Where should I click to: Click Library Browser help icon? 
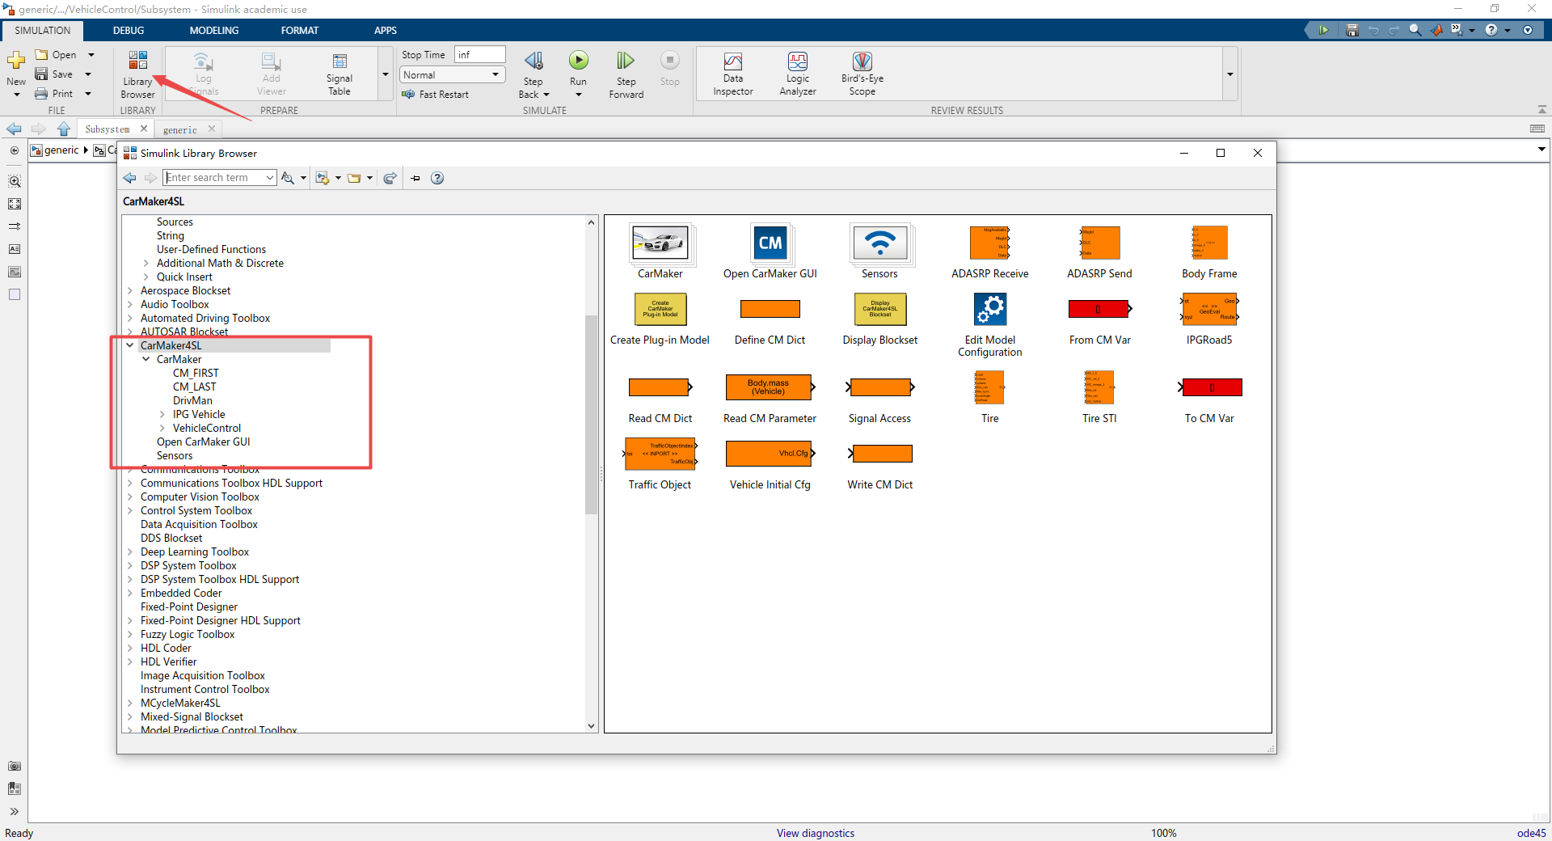(437, 178)
